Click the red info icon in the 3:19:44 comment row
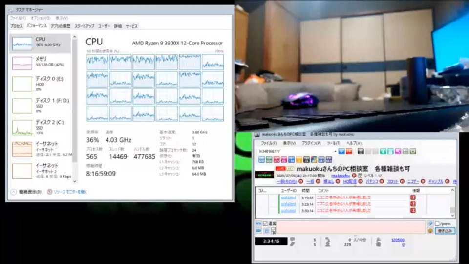 (413, 198)
